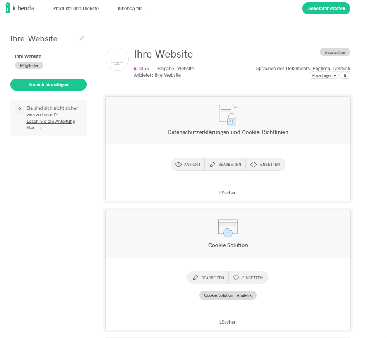Click the Cookie Solution - Analytik tag

click(228, 295)
